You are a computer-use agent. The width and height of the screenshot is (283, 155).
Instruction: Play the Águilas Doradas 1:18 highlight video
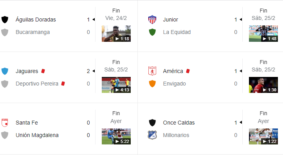tap(116, 34)
